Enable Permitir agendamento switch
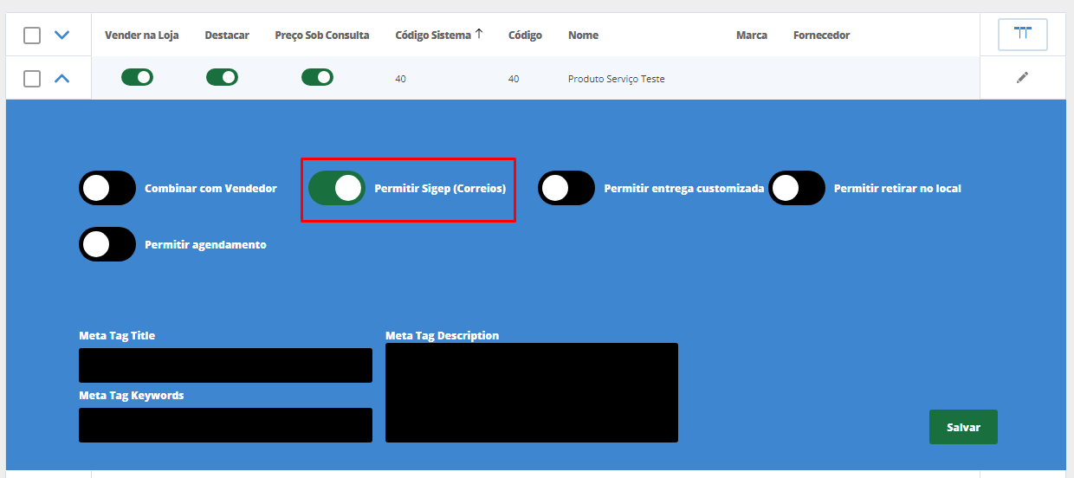This screenshot has height=478, width=1074. [107, 244]
